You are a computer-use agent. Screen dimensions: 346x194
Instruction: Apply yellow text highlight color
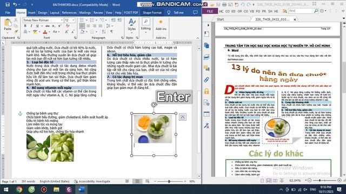tap(35, 32)
